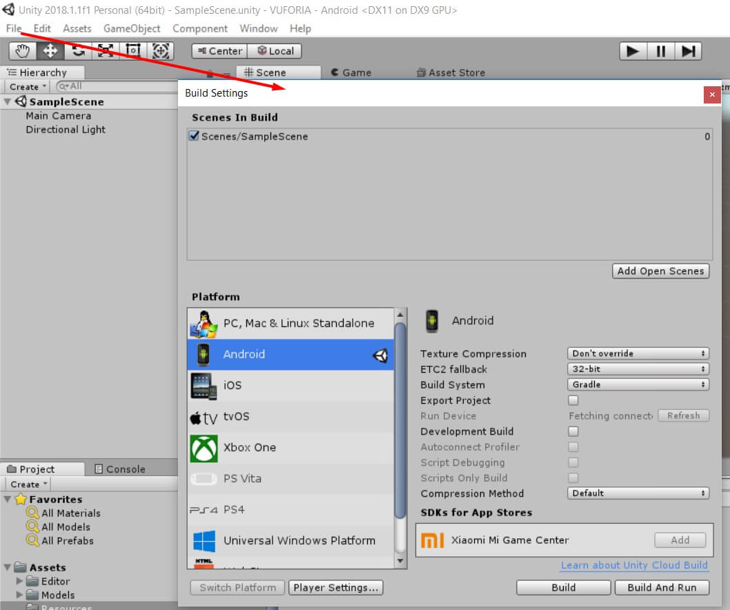Open the Build System dropdown
Viewport: 730px width, 610px height.
(x=638, y=384)
